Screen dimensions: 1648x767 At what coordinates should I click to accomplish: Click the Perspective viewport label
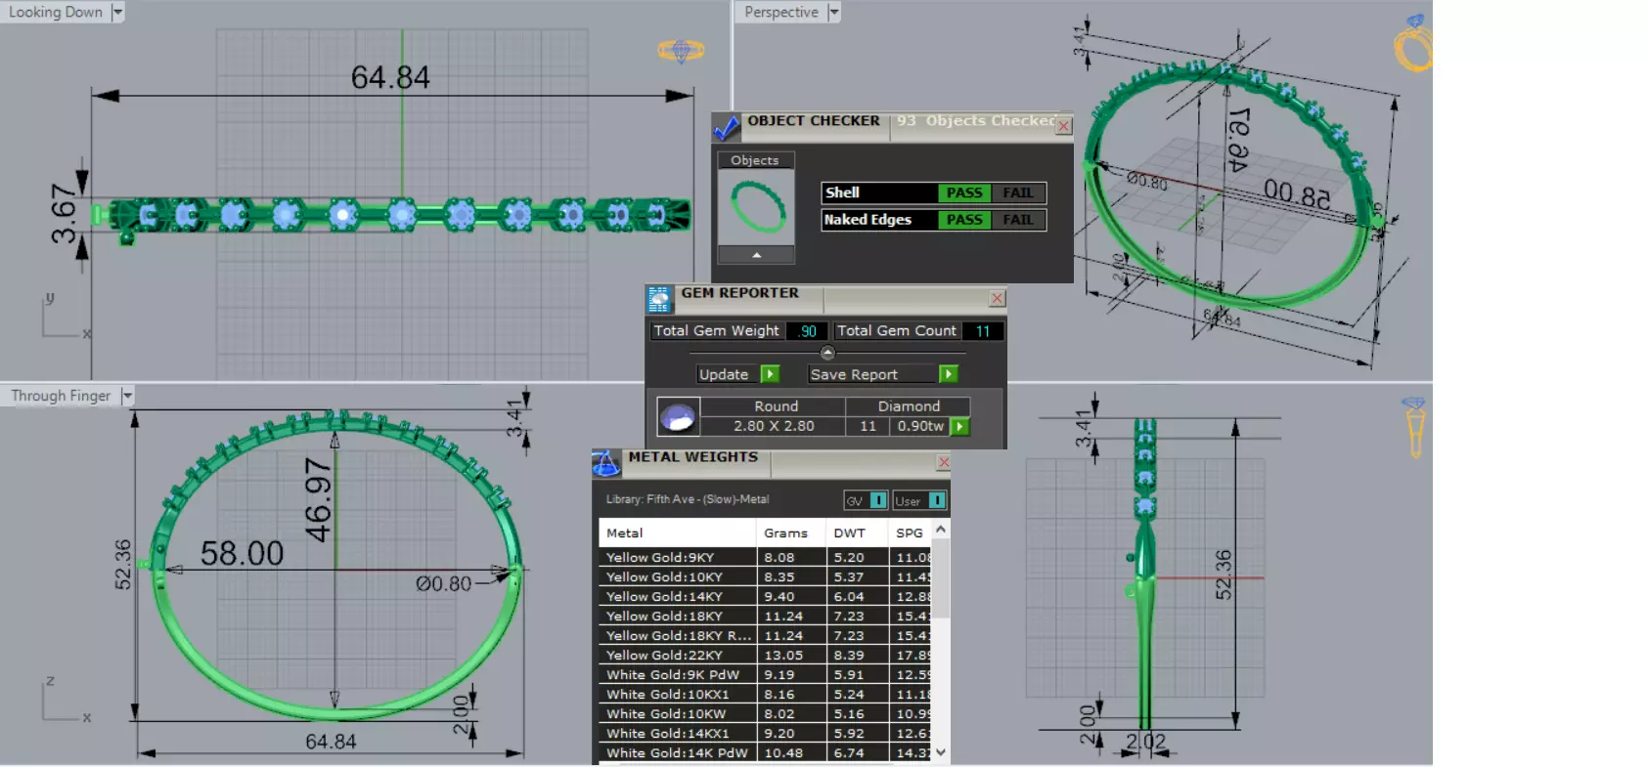[x=781, y=12]
